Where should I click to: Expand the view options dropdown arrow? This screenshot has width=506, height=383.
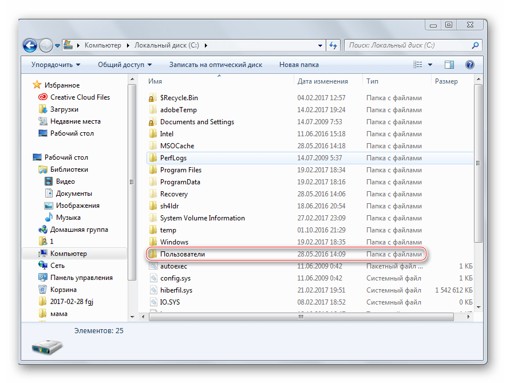coord(430,65)
